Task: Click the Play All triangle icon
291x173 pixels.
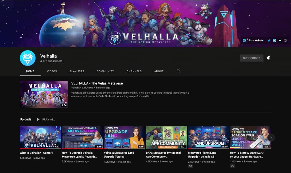Action: point(38,119)
